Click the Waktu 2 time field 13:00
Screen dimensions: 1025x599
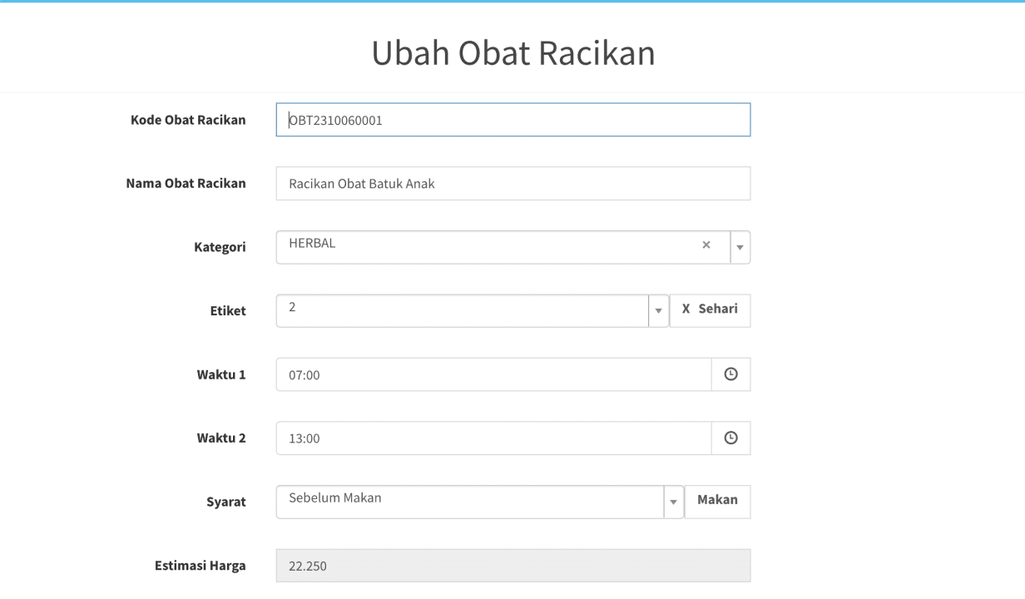click(x=494, y=438)
